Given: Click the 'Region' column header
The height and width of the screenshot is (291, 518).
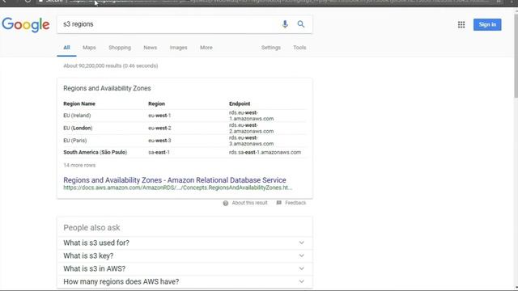Looking at the screenshot, I should (x=156, y=103).
